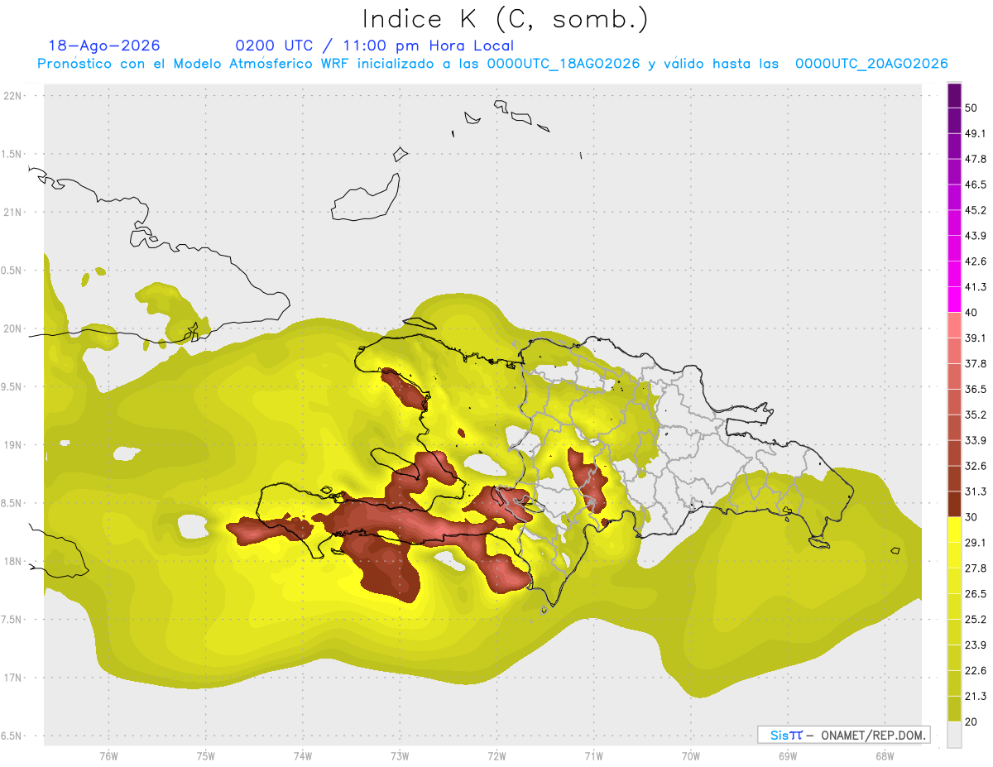Click the legend value 36.5
This screenshot has width=993, height=767.
[x=975, y=389]
